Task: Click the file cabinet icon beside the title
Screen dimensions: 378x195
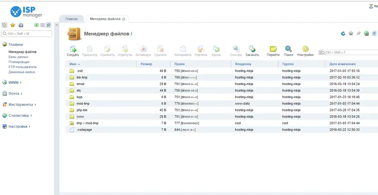Action: pyautogui.click(x=74, y=34)
